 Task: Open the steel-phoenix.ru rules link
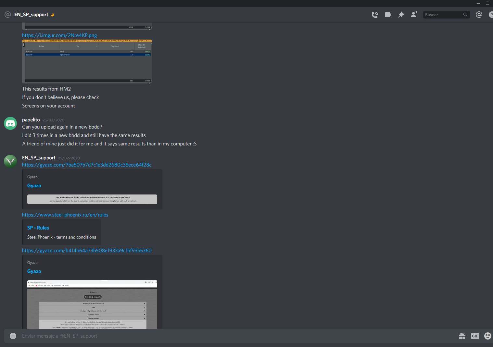coord(65,215)
